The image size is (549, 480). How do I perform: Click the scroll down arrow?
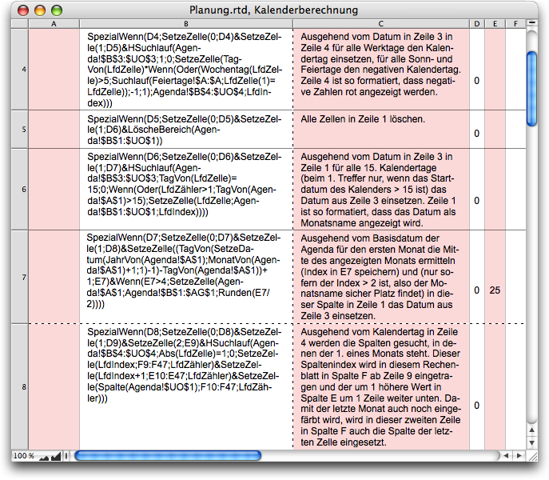tap(533, 443)
